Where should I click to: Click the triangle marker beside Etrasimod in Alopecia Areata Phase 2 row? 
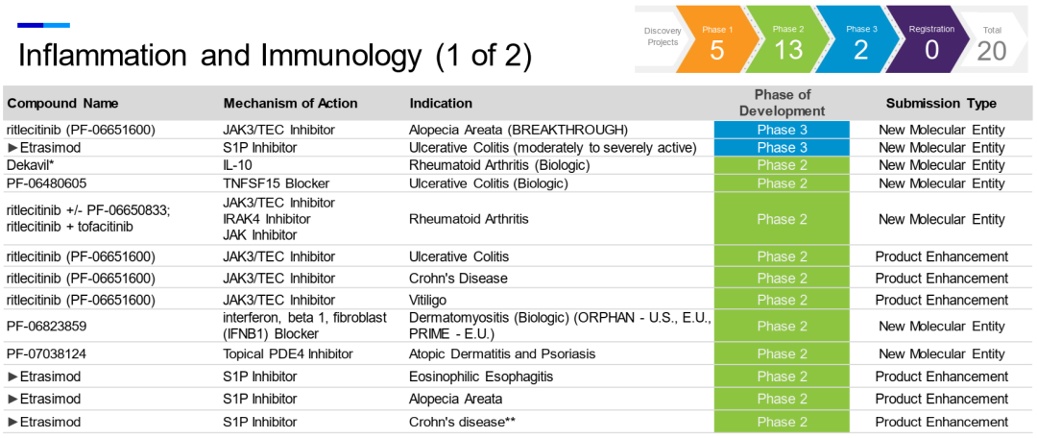point(12,400)
